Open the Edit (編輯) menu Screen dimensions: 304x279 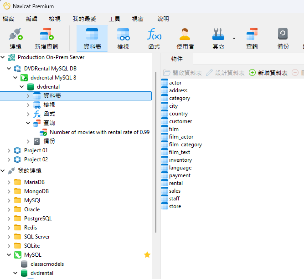pos(31,19)
